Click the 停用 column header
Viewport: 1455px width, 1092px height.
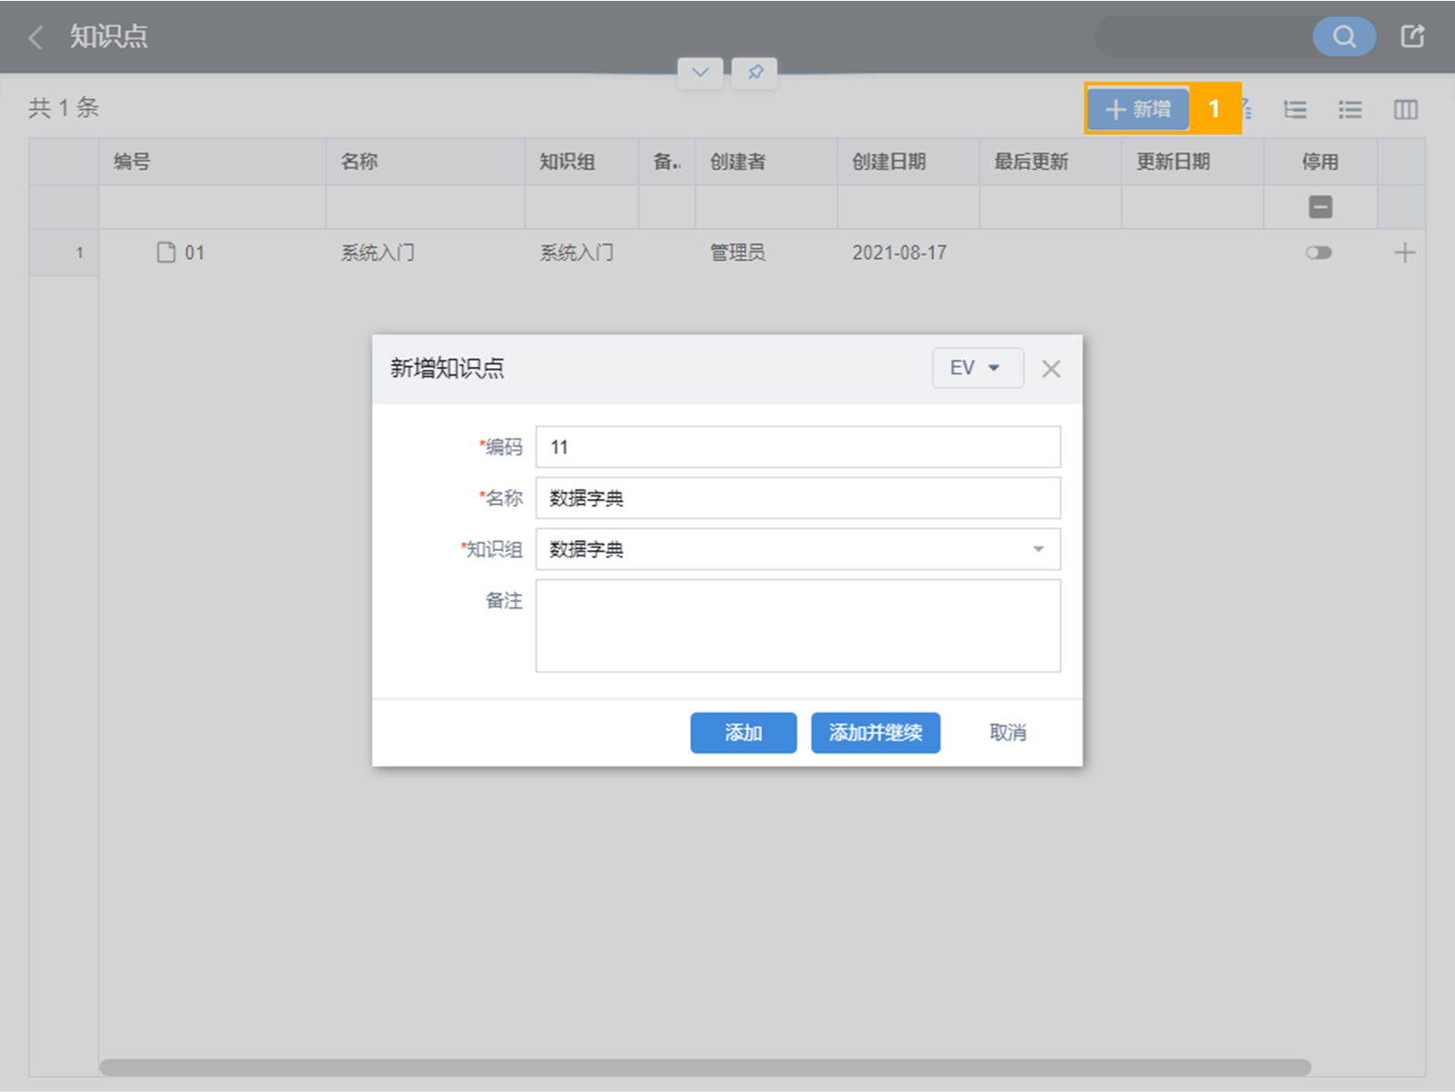[x=1320, y=162]
